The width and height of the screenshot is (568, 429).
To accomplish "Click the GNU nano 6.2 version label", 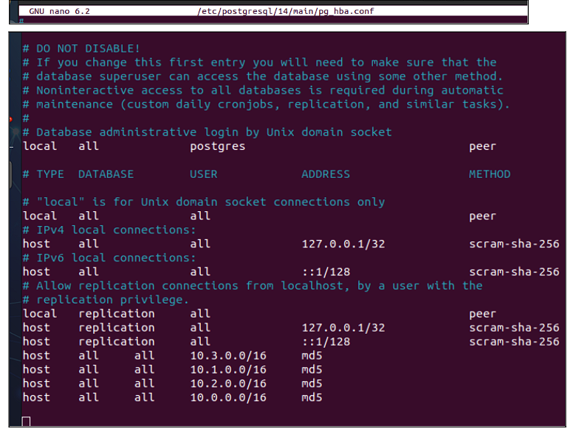I will pyautogui.click(x=61, y=12).
